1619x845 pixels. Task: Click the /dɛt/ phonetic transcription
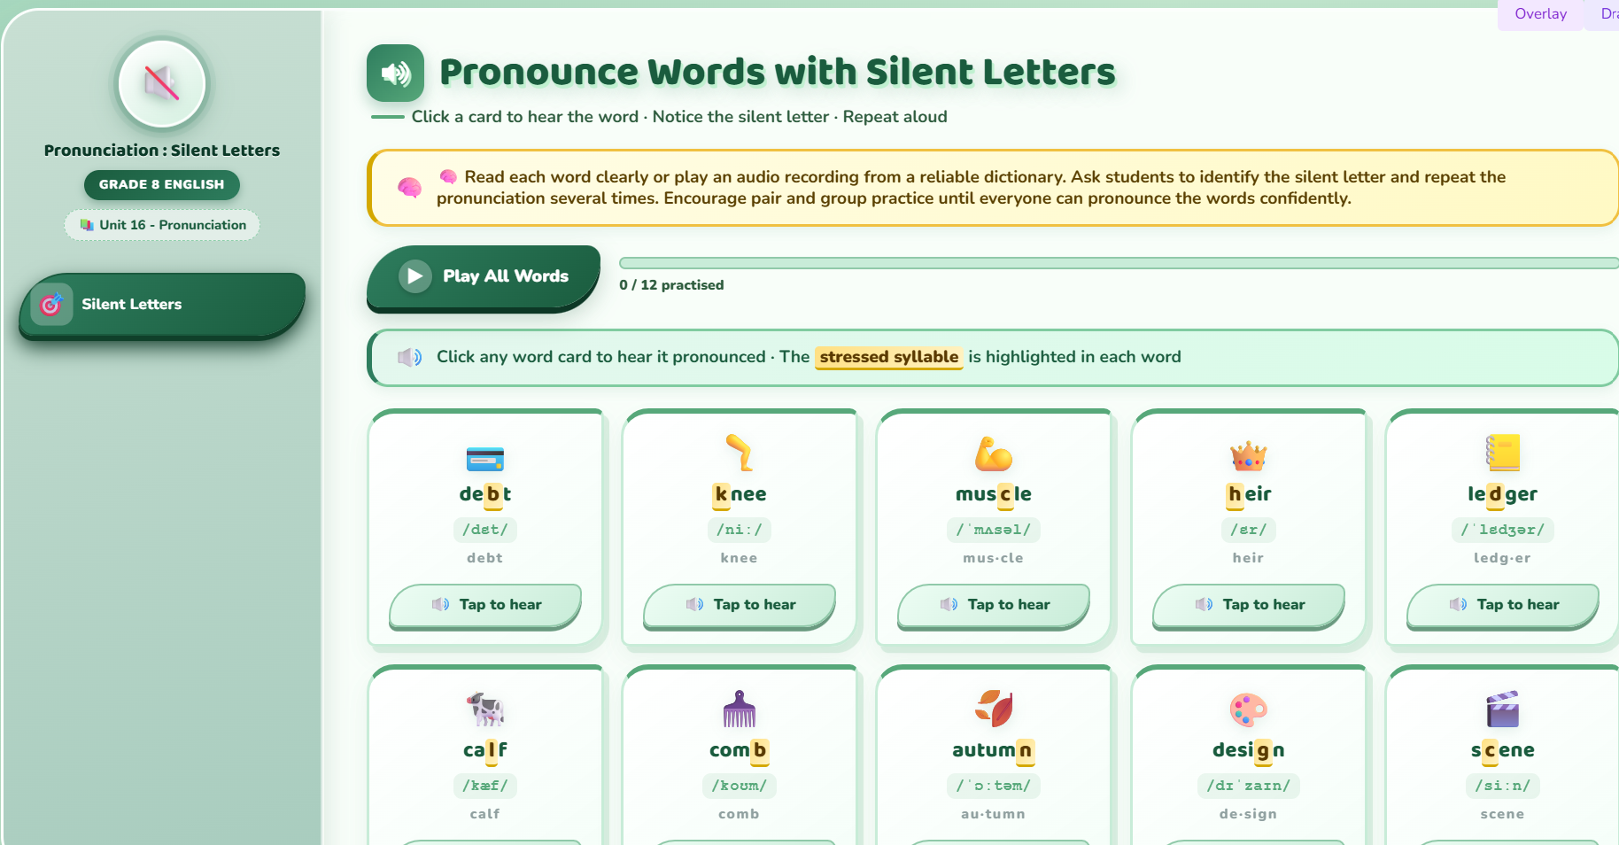[x=484, y=530]
